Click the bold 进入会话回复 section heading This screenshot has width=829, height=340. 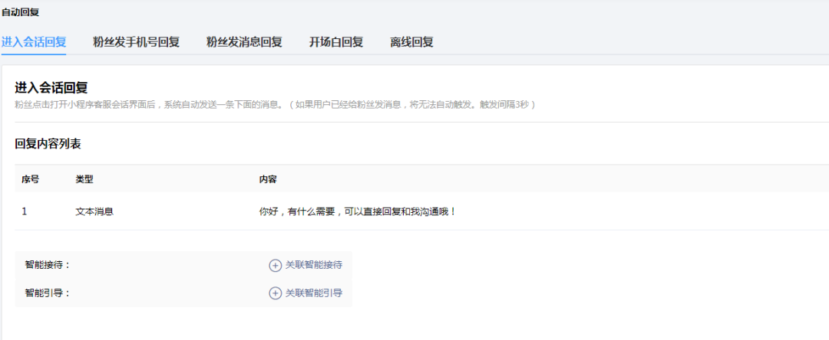pyautogui.click(x=51, y=87)
